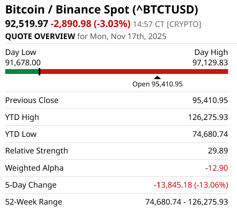Click the Relative Strength label
The height and width of the screenshot is (217, 237).
[x=37, y=151]
